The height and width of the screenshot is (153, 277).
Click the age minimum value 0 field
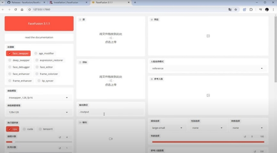(252, 136)
